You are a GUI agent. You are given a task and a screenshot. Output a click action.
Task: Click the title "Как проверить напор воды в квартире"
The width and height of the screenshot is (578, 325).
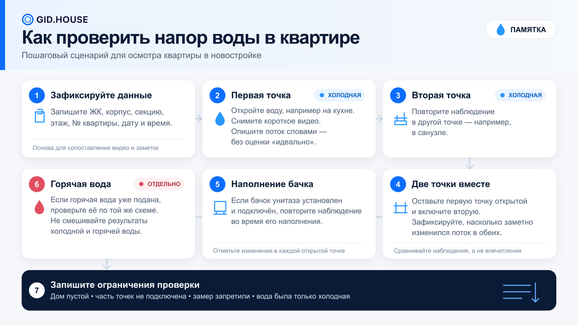click(191, 37)
